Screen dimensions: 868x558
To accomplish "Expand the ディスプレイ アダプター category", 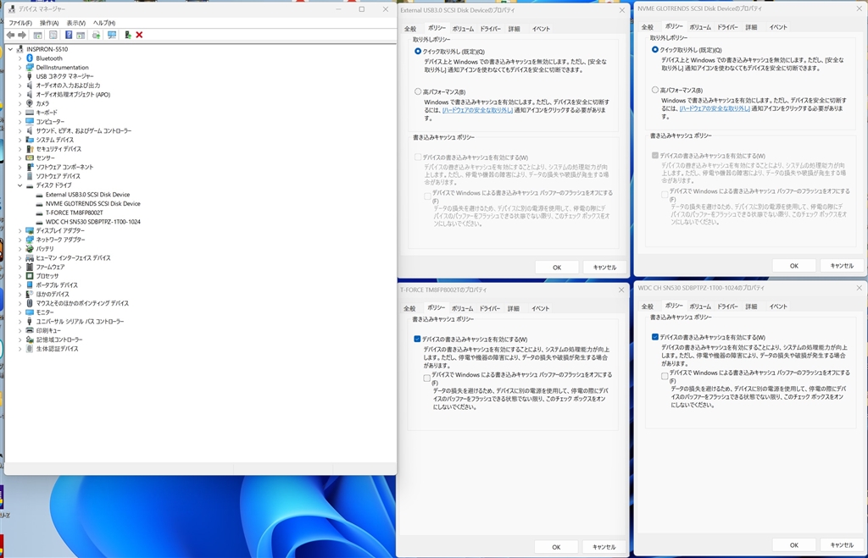I will (x=20, y=230).
